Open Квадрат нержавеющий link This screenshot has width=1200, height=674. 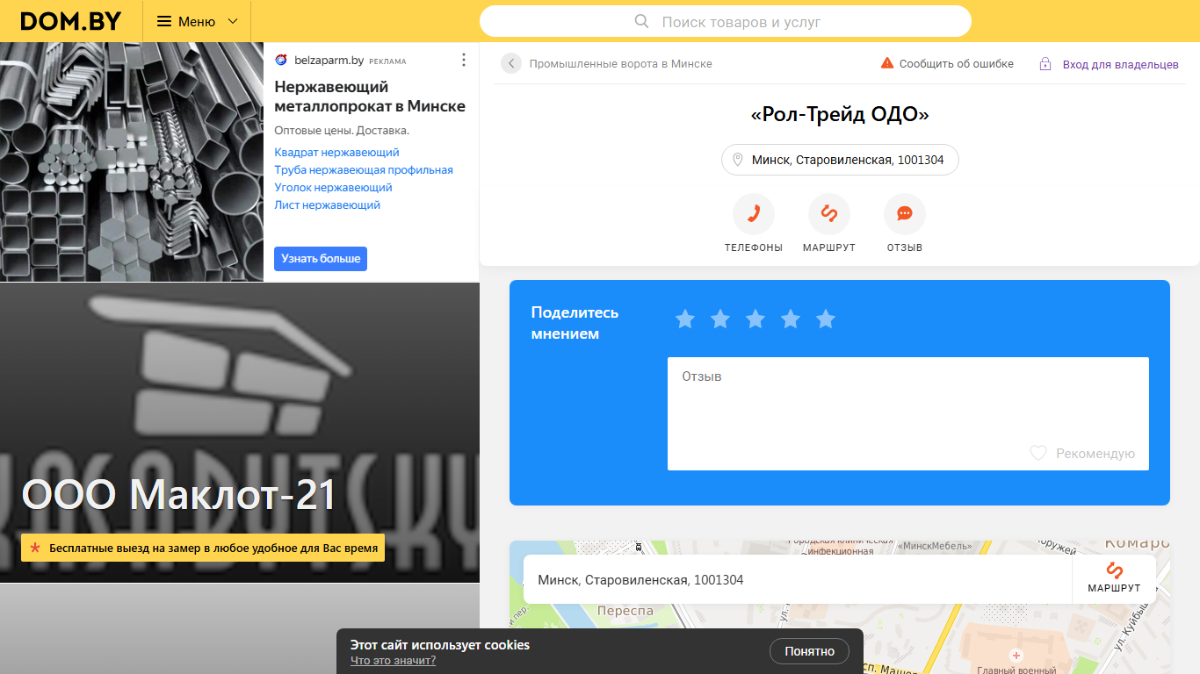(x=336, y=153)
